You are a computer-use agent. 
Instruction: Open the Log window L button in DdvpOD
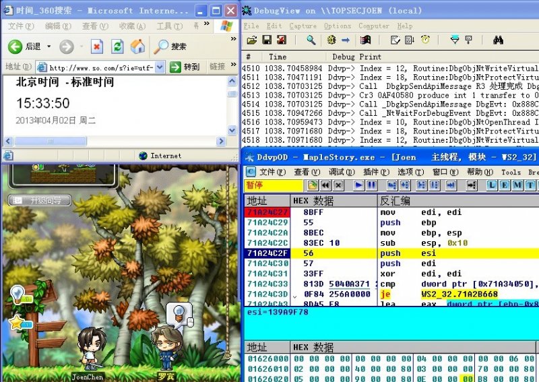[x=492, y=185]
